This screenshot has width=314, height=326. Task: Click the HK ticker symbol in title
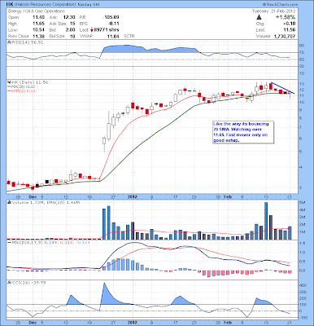[x=10, y=5]
